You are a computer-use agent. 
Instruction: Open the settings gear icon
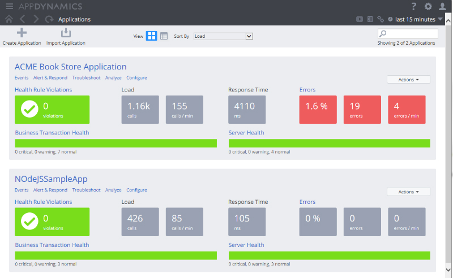click(428, 6)
